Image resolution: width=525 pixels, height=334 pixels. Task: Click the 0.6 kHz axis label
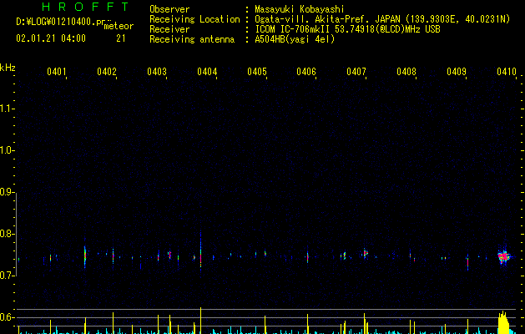[x=7, y=317]
